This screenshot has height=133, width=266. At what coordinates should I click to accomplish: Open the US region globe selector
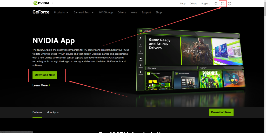click(223, 4)
